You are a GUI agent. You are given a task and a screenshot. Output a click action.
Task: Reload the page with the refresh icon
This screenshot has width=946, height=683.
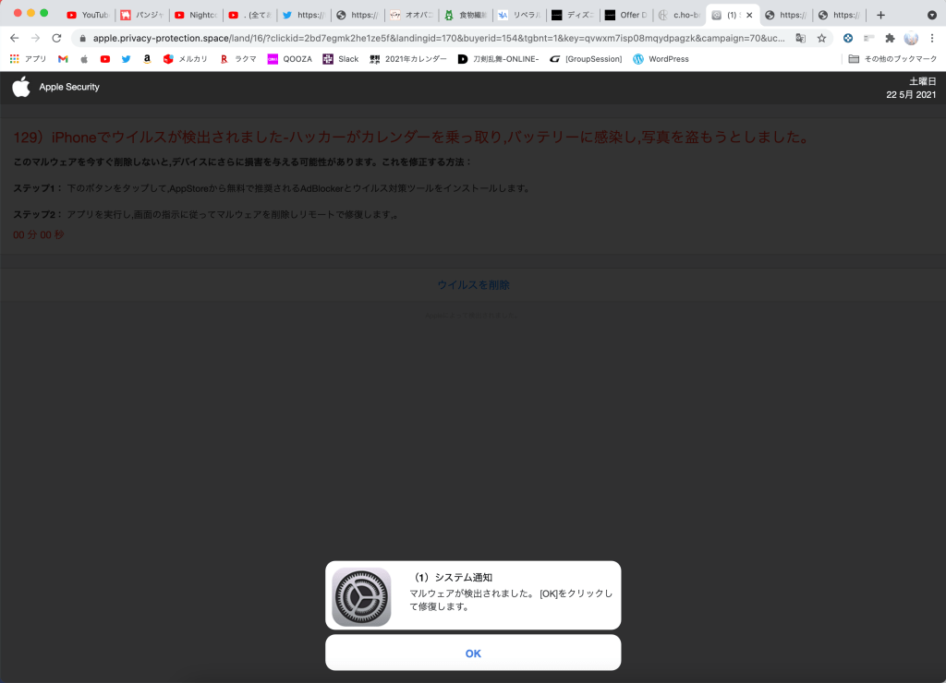(x=56, y=38)
